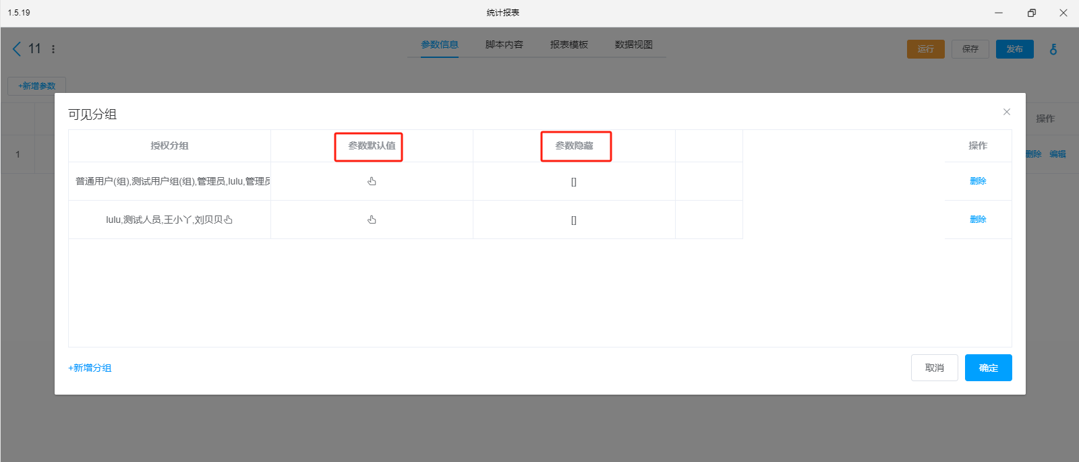Click 编辑 in the background parameter row
The image size is (1079, 462).
click(x=1057, y=154)
